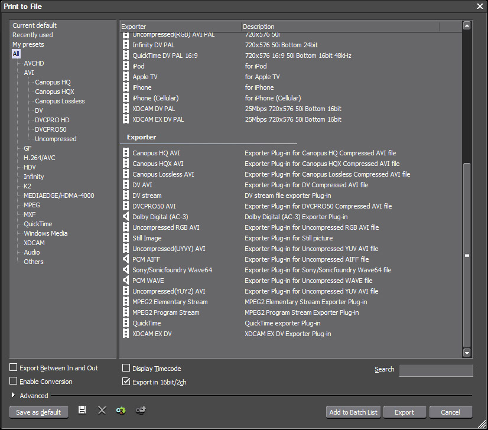The height and width of the screenshot is (430, 488).
Task: Click the film icon beside XDCAM EX DV exporter
Action: pos(126,334)
